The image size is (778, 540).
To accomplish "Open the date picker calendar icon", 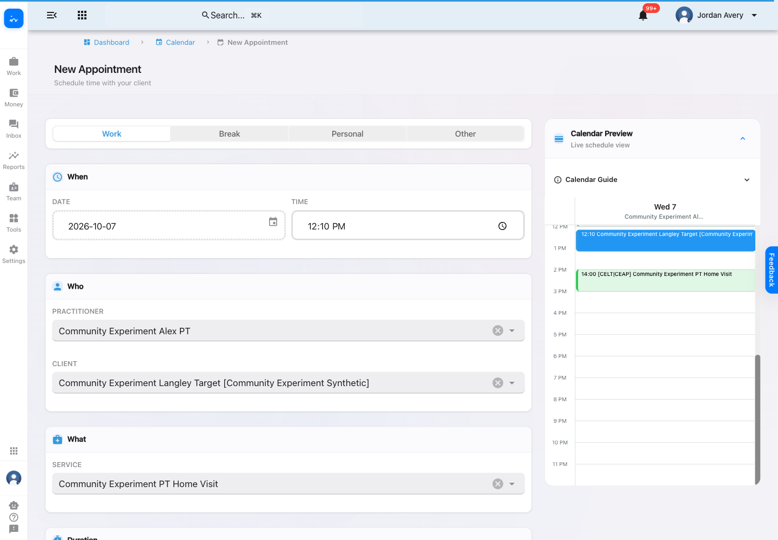I will 273,222.
